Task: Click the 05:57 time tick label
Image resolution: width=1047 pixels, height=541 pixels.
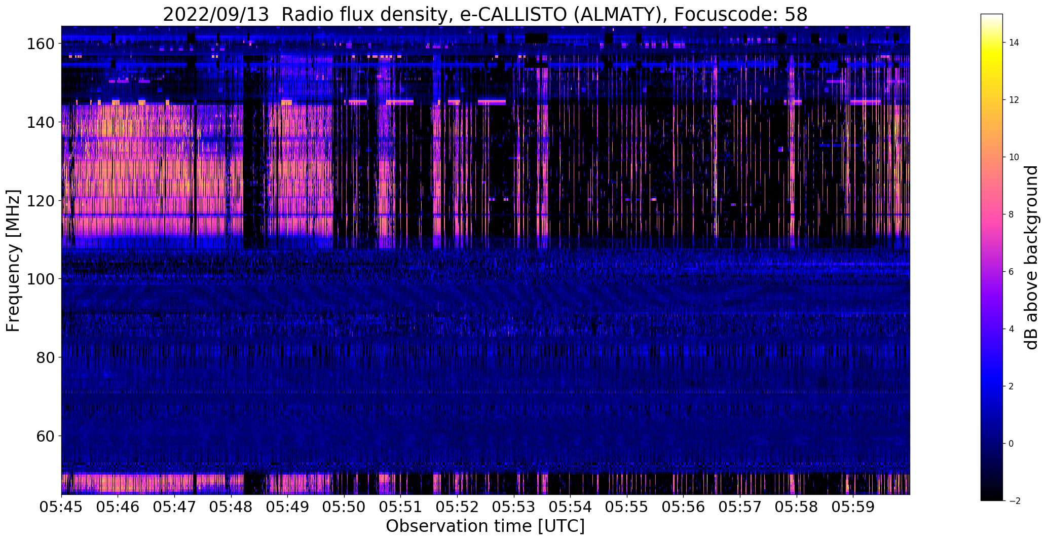Action: tap(740, 507)
